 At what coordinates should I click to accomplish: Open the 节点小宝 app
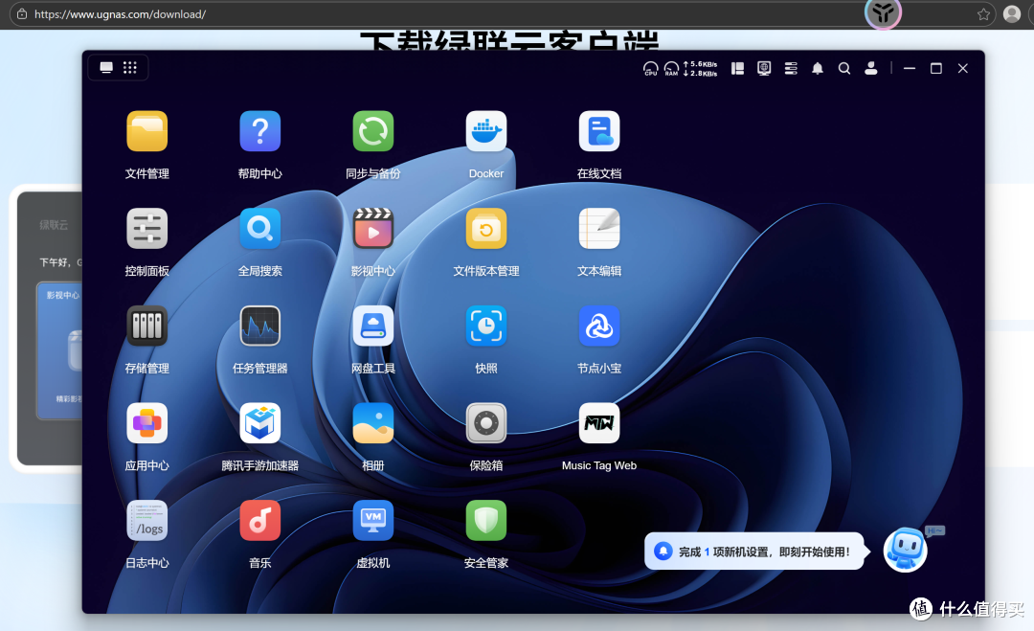(x=598, y=327)
